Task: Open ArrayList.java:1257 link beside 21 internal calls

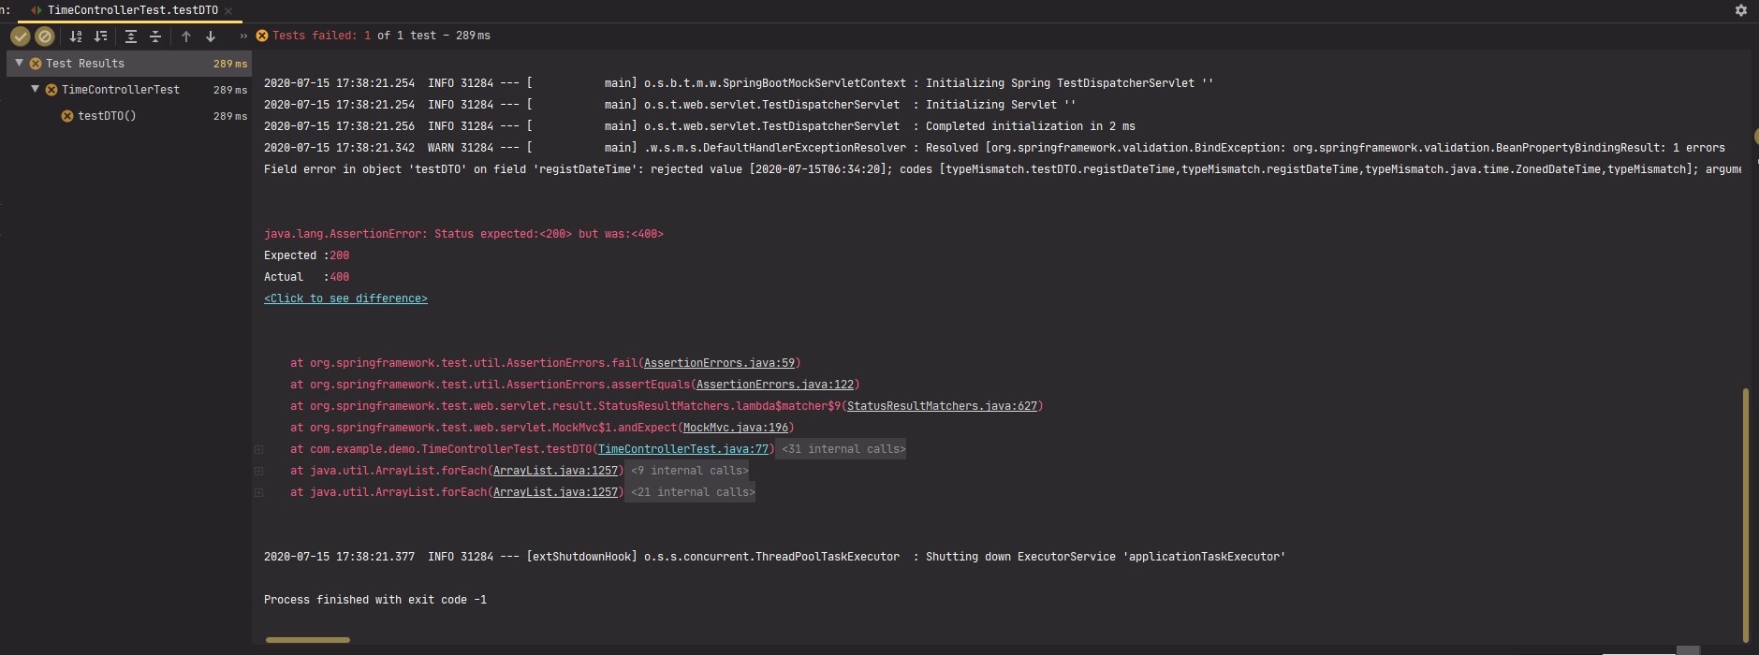Action: coord(556,492)
